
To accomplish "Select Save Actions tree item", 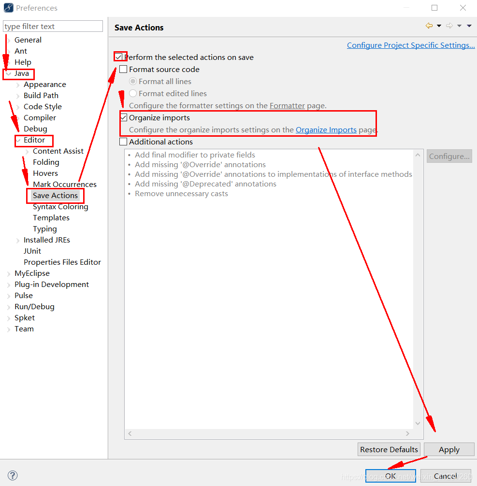I will point(55,196).
